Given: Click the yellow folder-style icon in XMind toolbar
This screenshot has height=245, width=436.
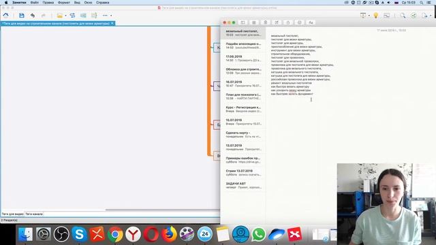Looking at the screenshot, I should pos(59,15).
